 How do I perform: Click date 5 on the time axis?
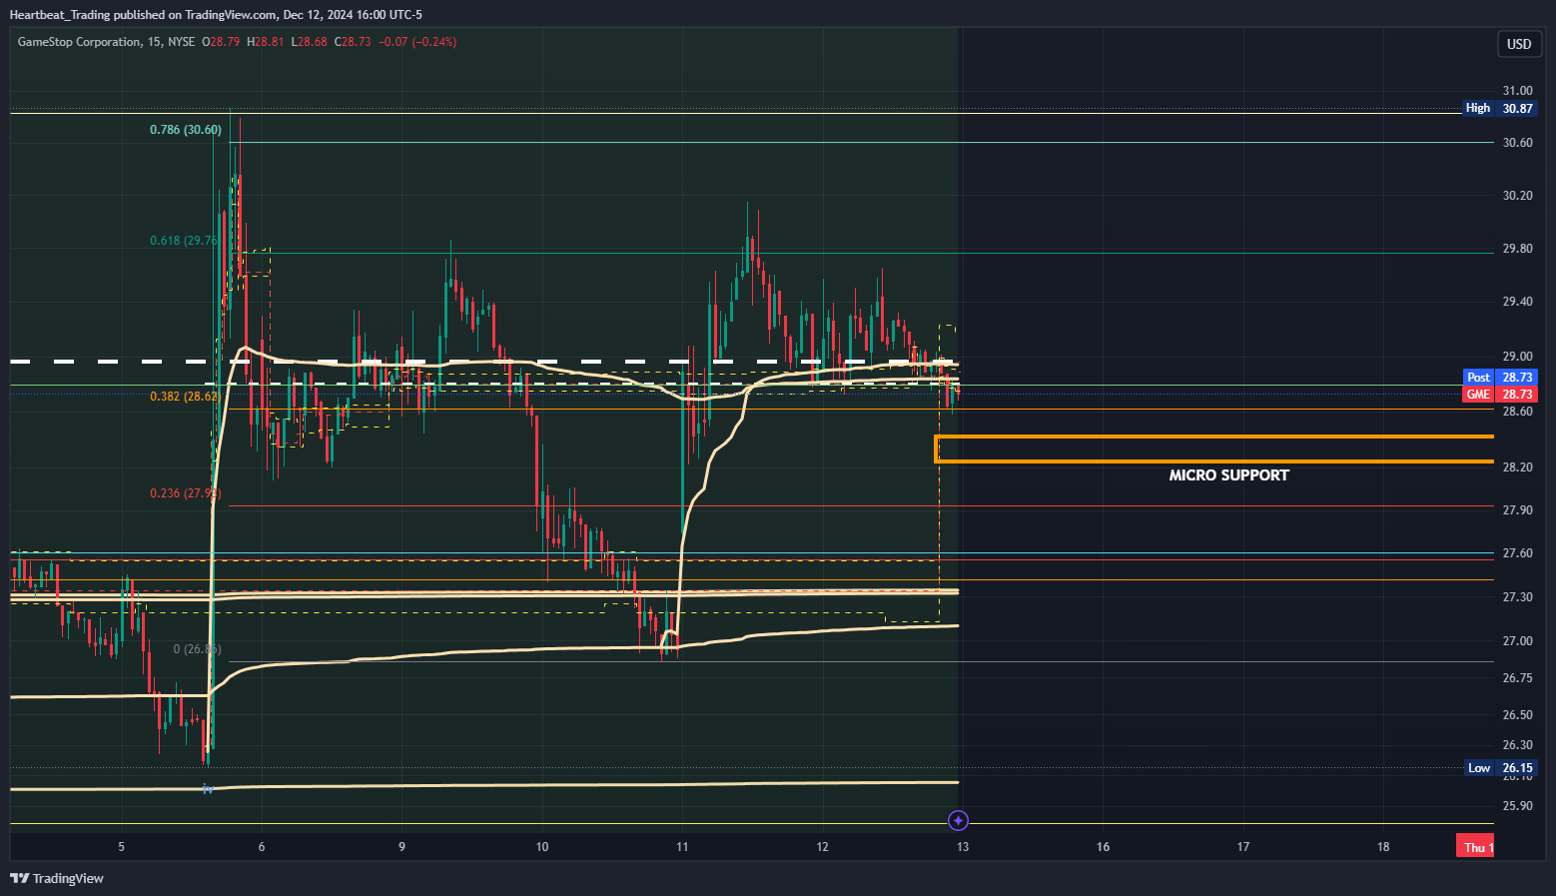tap(122, 847)
